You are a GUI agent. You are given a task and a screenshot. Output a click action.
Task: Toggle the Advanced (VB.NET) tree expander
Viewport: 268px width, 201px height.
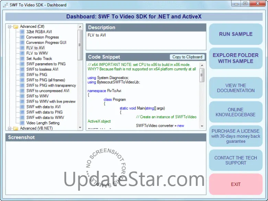(x=10, y=129)
